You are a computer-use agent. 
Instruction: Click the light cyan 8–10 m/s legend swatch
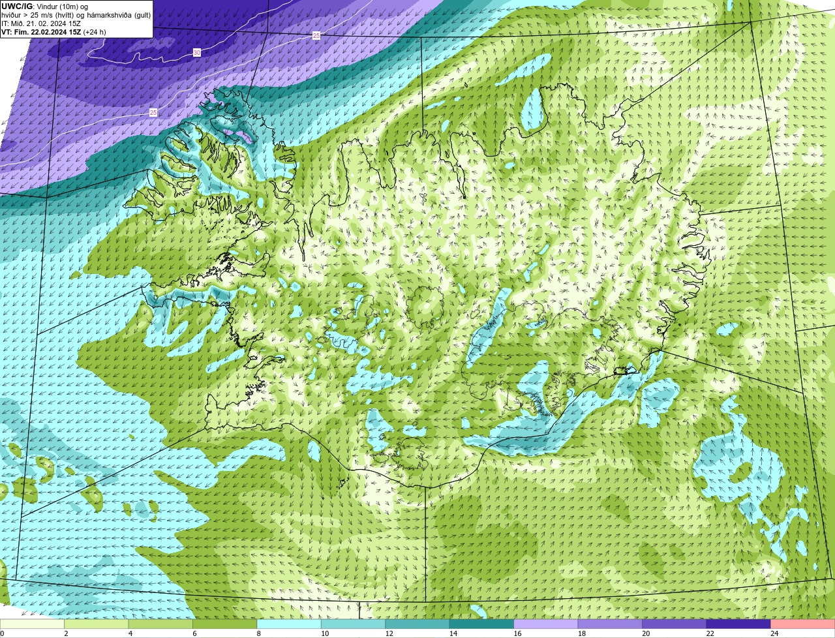pyautogui.click(x=289, y=624)
